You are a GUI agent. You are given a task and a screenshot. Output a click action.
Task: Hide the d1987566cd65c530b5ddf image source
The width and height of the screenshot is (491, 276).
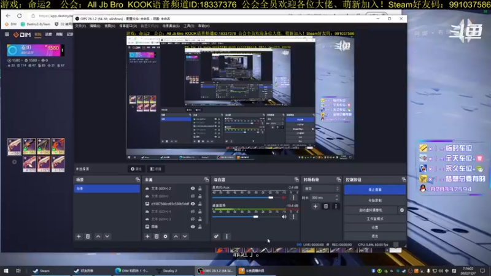point(193,204)
